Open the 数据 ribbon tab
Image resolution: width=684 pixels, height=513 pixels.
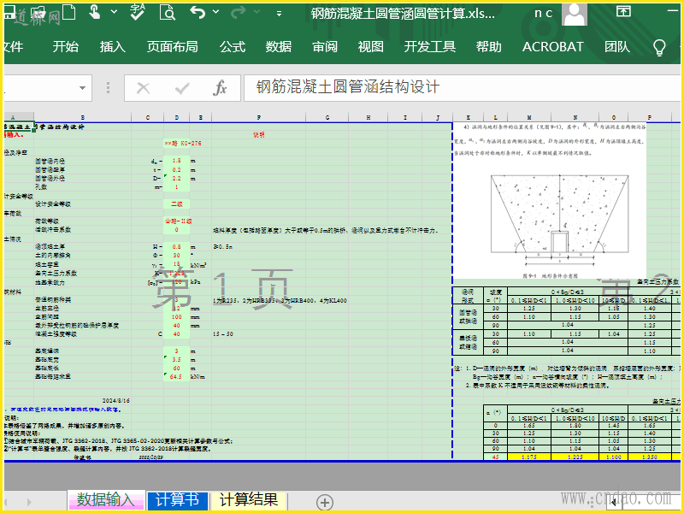point(279,47)
